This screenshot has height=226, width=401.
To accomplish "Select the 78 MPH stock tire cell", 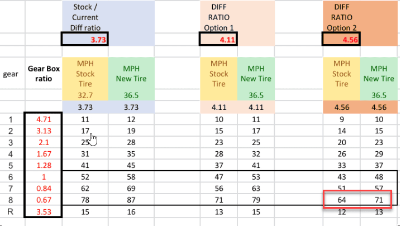I will pyautogui.click(x=85, y=200).
